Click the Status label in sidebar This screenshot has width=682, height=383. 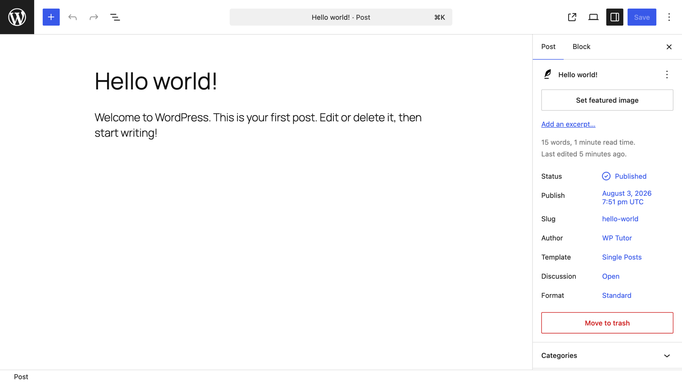[551, 176]
